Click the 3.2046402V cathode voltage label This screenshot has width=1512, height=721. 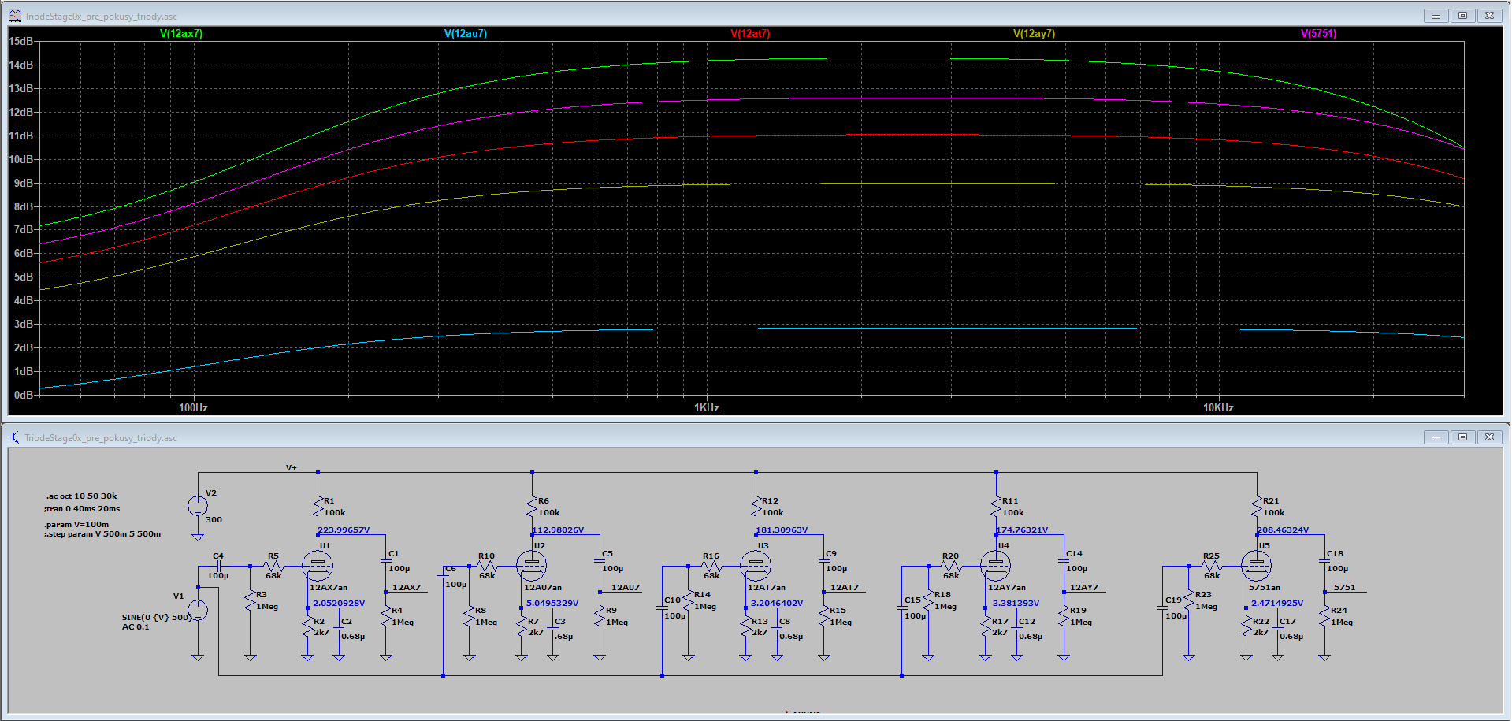pos(777,604)
